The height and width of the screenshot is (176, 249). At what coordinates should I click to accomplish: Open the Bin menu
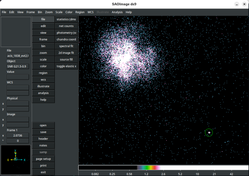(x=40, y=12)
